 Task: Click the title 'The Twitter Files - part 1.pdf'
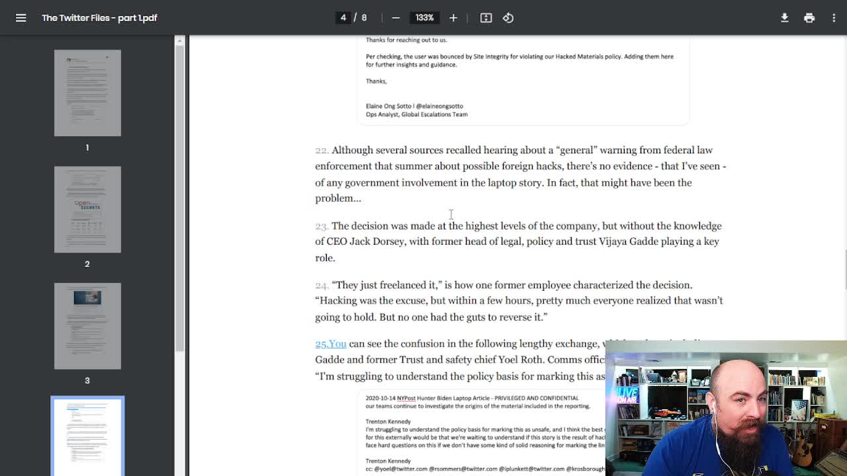pos(99,18)
